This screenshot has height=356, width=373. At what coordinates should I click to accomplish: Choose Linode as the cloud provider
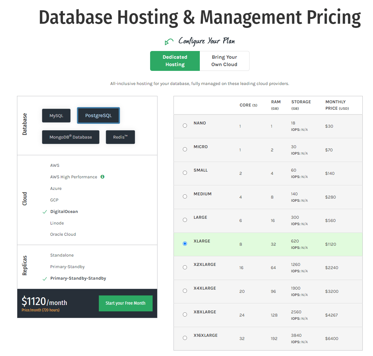pos(57,223)
